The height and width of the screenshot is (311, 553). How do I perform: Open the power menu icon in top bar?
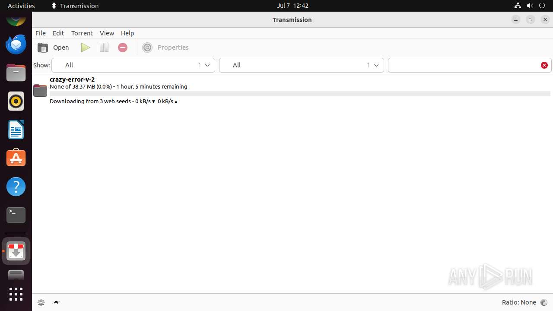pyautogui.click(x=542, y=6)
